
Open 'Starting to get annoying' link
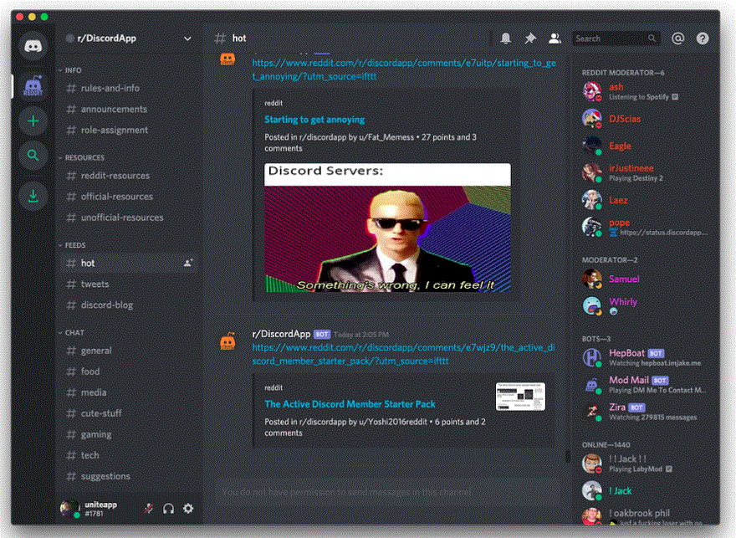tap(314, 120)
